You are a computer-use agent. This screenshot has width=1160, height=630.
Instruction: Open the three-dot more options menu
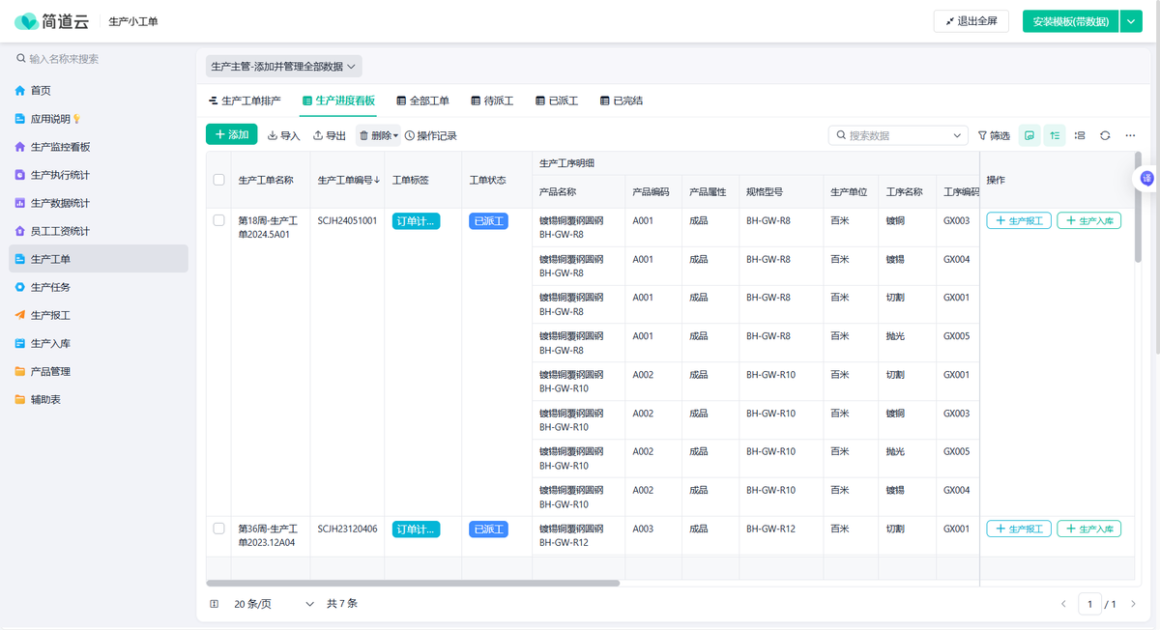(1130, 136)
